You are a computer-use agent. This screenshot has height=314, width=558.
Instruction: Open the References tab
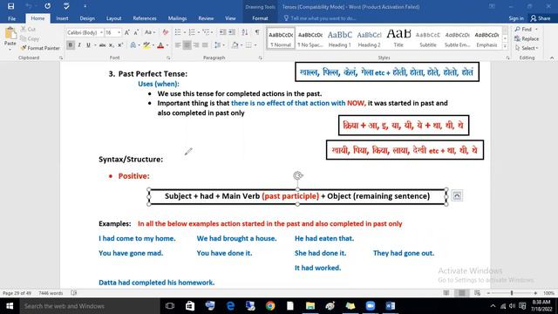coord(145,18)
